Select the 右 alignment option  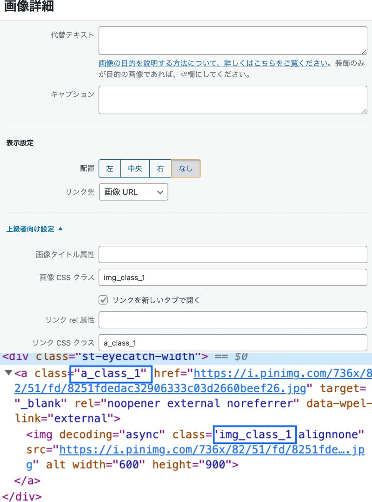pyautogui.click(x=160, y=169)
